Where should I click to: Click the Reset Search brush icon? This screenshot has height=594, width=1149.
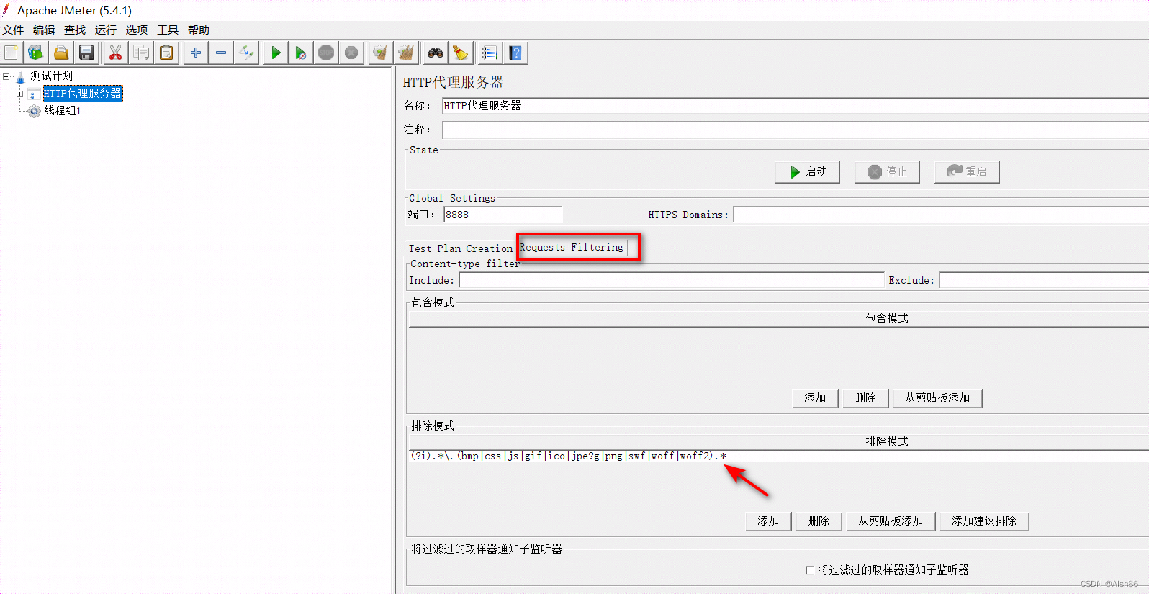point(461,53)
